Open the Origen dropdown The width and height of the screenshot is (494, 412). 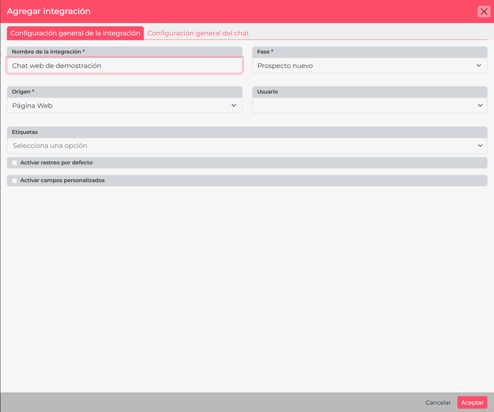(125, 105)
